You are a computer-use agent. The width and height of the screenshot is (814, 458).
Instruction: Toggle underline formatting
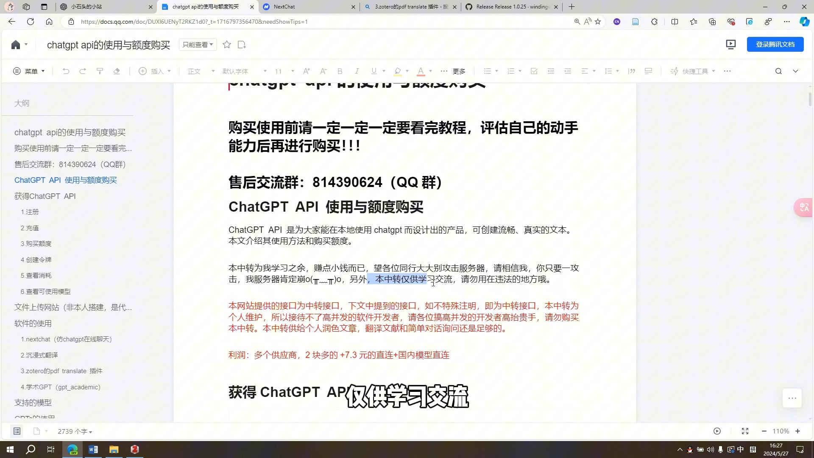coord(374,71)
